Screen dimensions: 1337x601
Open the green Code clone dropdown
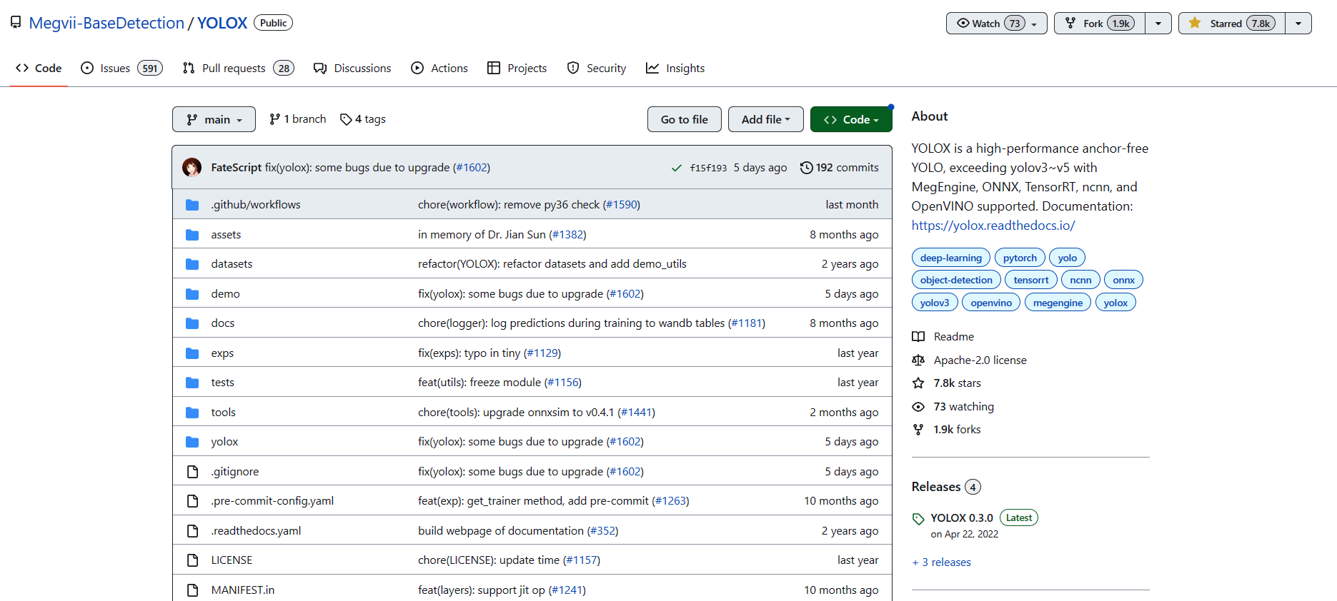pyautogui.click(x=851, y=119)
